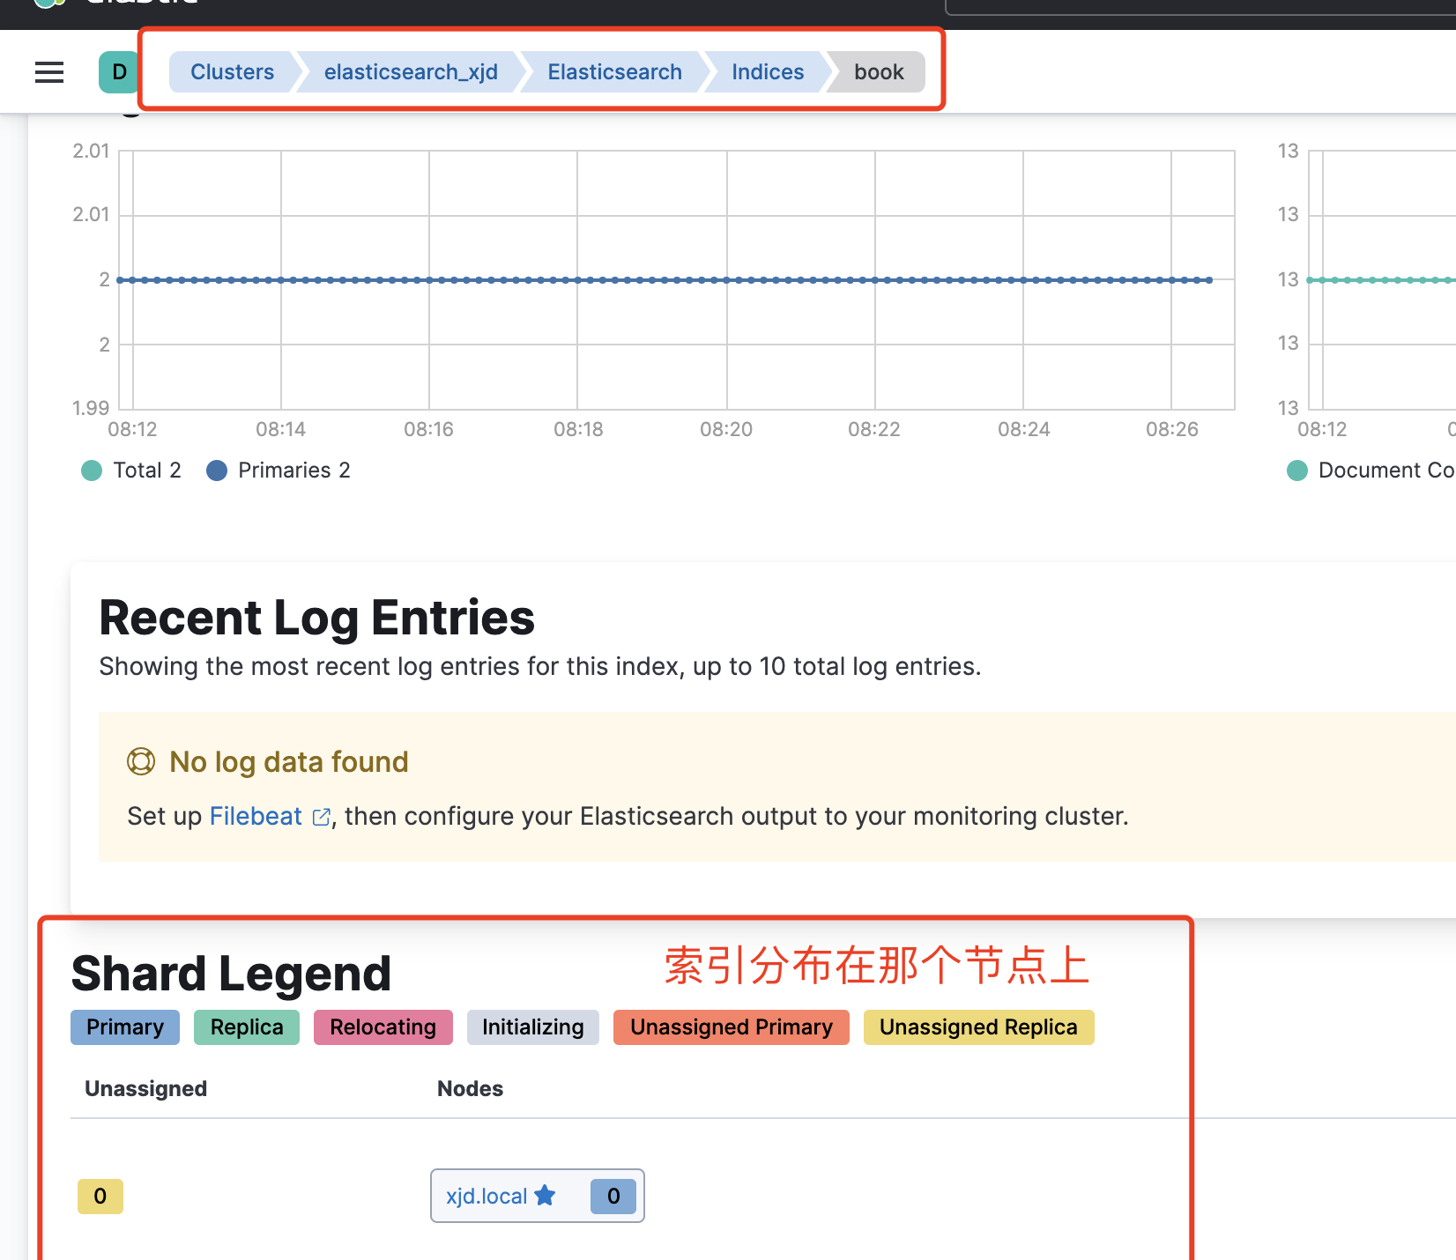Click the Relocating shard legend badge
Viewport: 1456px width, 1260px height.
click(383, 1027)
